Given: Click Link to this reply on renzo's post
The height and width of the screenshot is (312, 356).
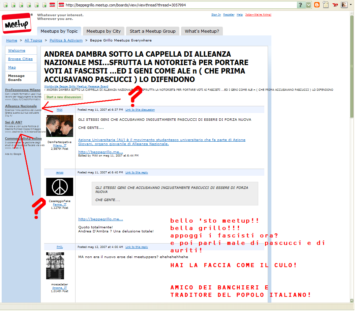Looking at the screenshot, I should [137, 172].
